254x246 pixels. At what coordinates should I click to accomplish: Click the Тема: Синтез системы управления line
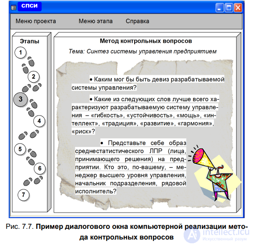[143, 52]
